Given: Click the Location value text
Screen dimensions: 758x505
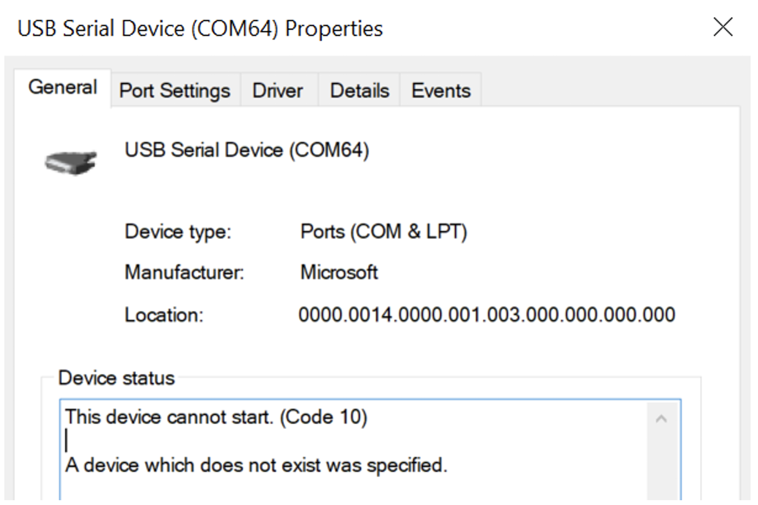Looking at the screenshot, I should (487, 315).
